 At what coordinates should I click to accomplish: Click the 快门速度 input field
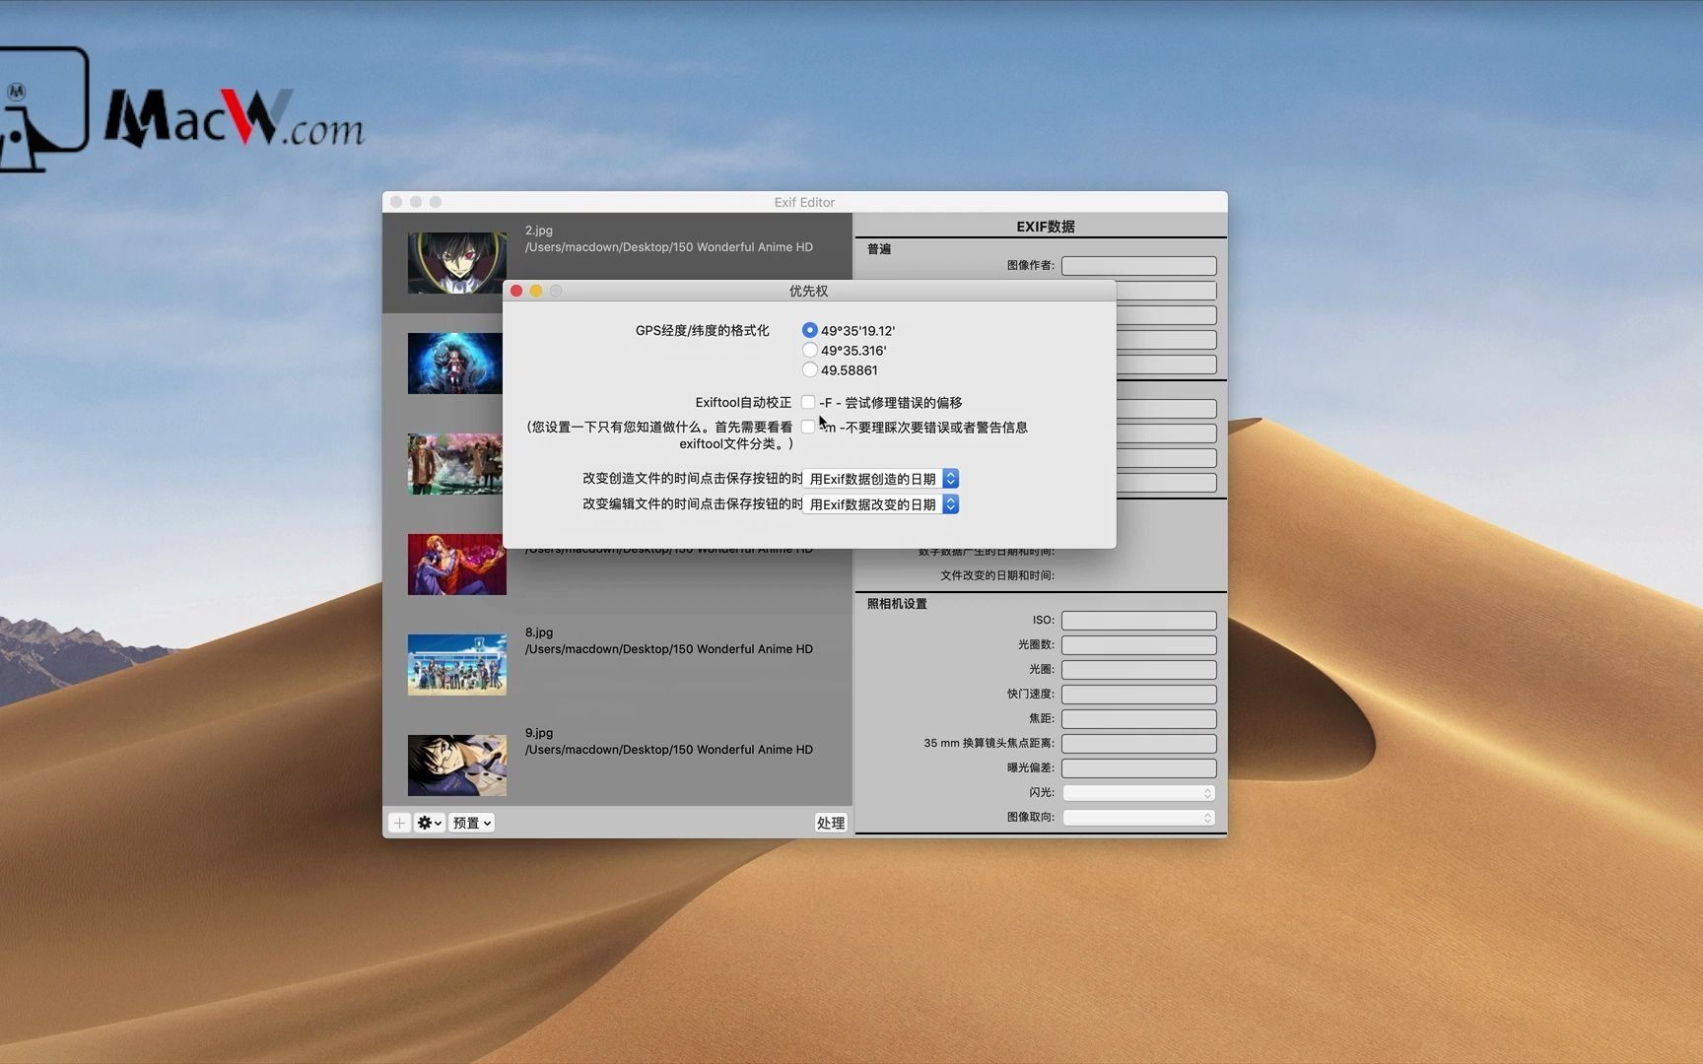[x=1139, y=695]
